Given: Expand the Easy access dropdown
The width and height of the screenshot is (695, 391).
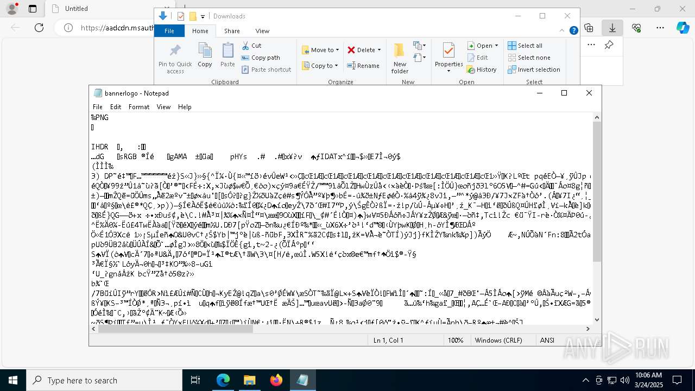Looking at the screenshot, I should (x=419, y=58).
